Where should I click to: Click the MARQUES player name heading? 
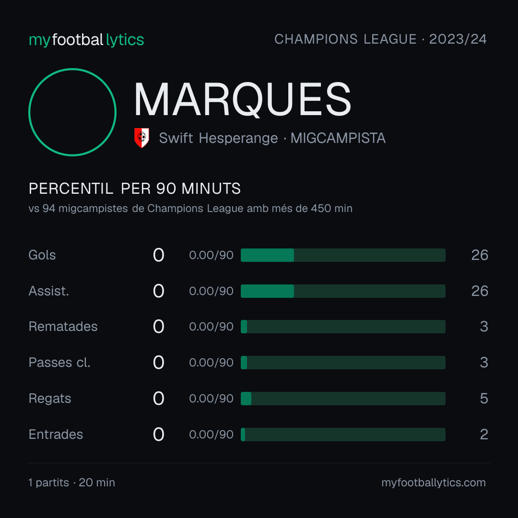click(x=242, y=99)
